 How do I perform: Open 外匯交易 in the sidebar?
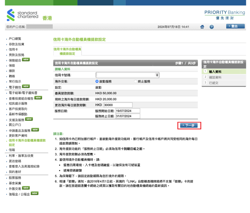(x=15, y=188)
